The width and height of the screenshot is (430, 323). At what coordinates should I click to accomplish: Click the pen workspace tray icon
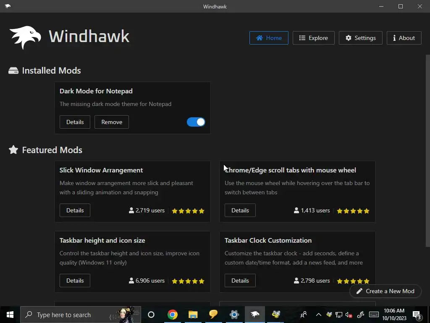(360, 315)
